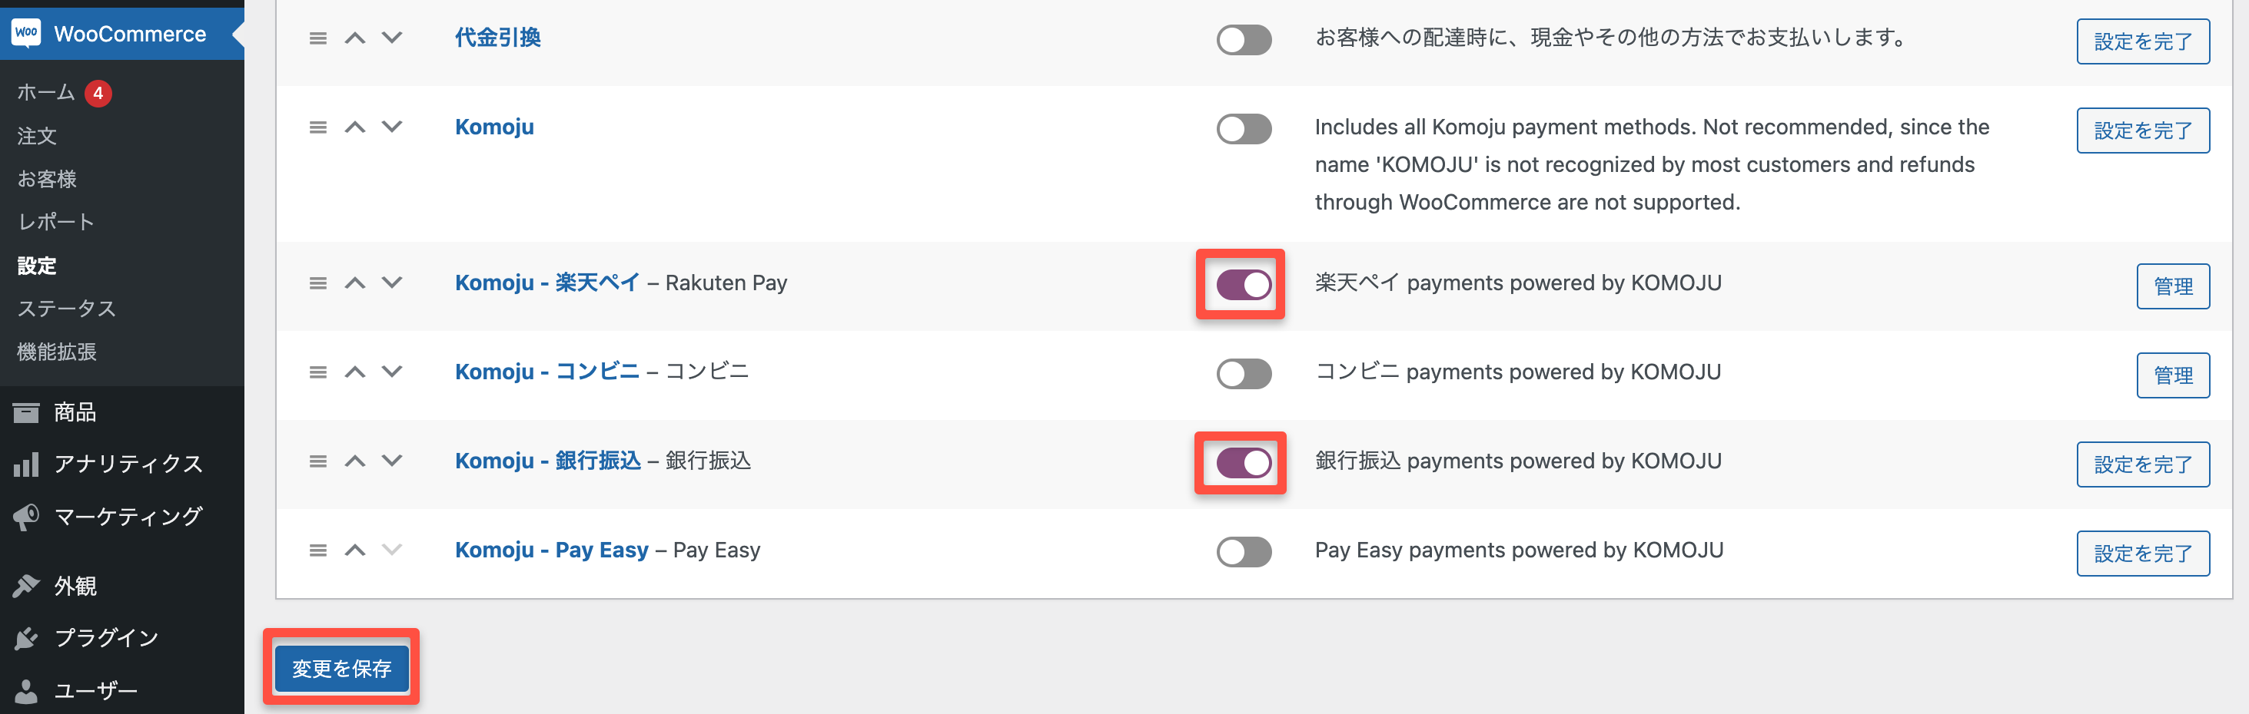Click the WooCommerce logo icon in sidebar

(26, 33)
